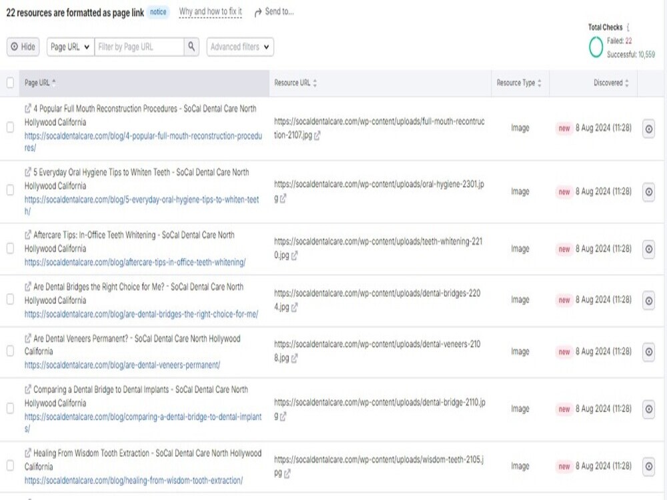Open the 5-everyday-oral-hygiene-tips blog link
The width and height of the screenshot is (667, 500).
pos(141,205)
